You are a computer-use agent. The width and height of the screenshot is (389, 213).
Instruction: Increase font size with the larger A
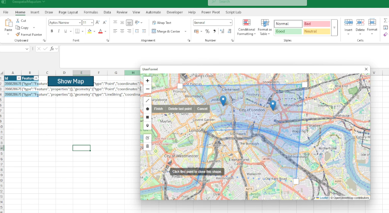[98, 23]
